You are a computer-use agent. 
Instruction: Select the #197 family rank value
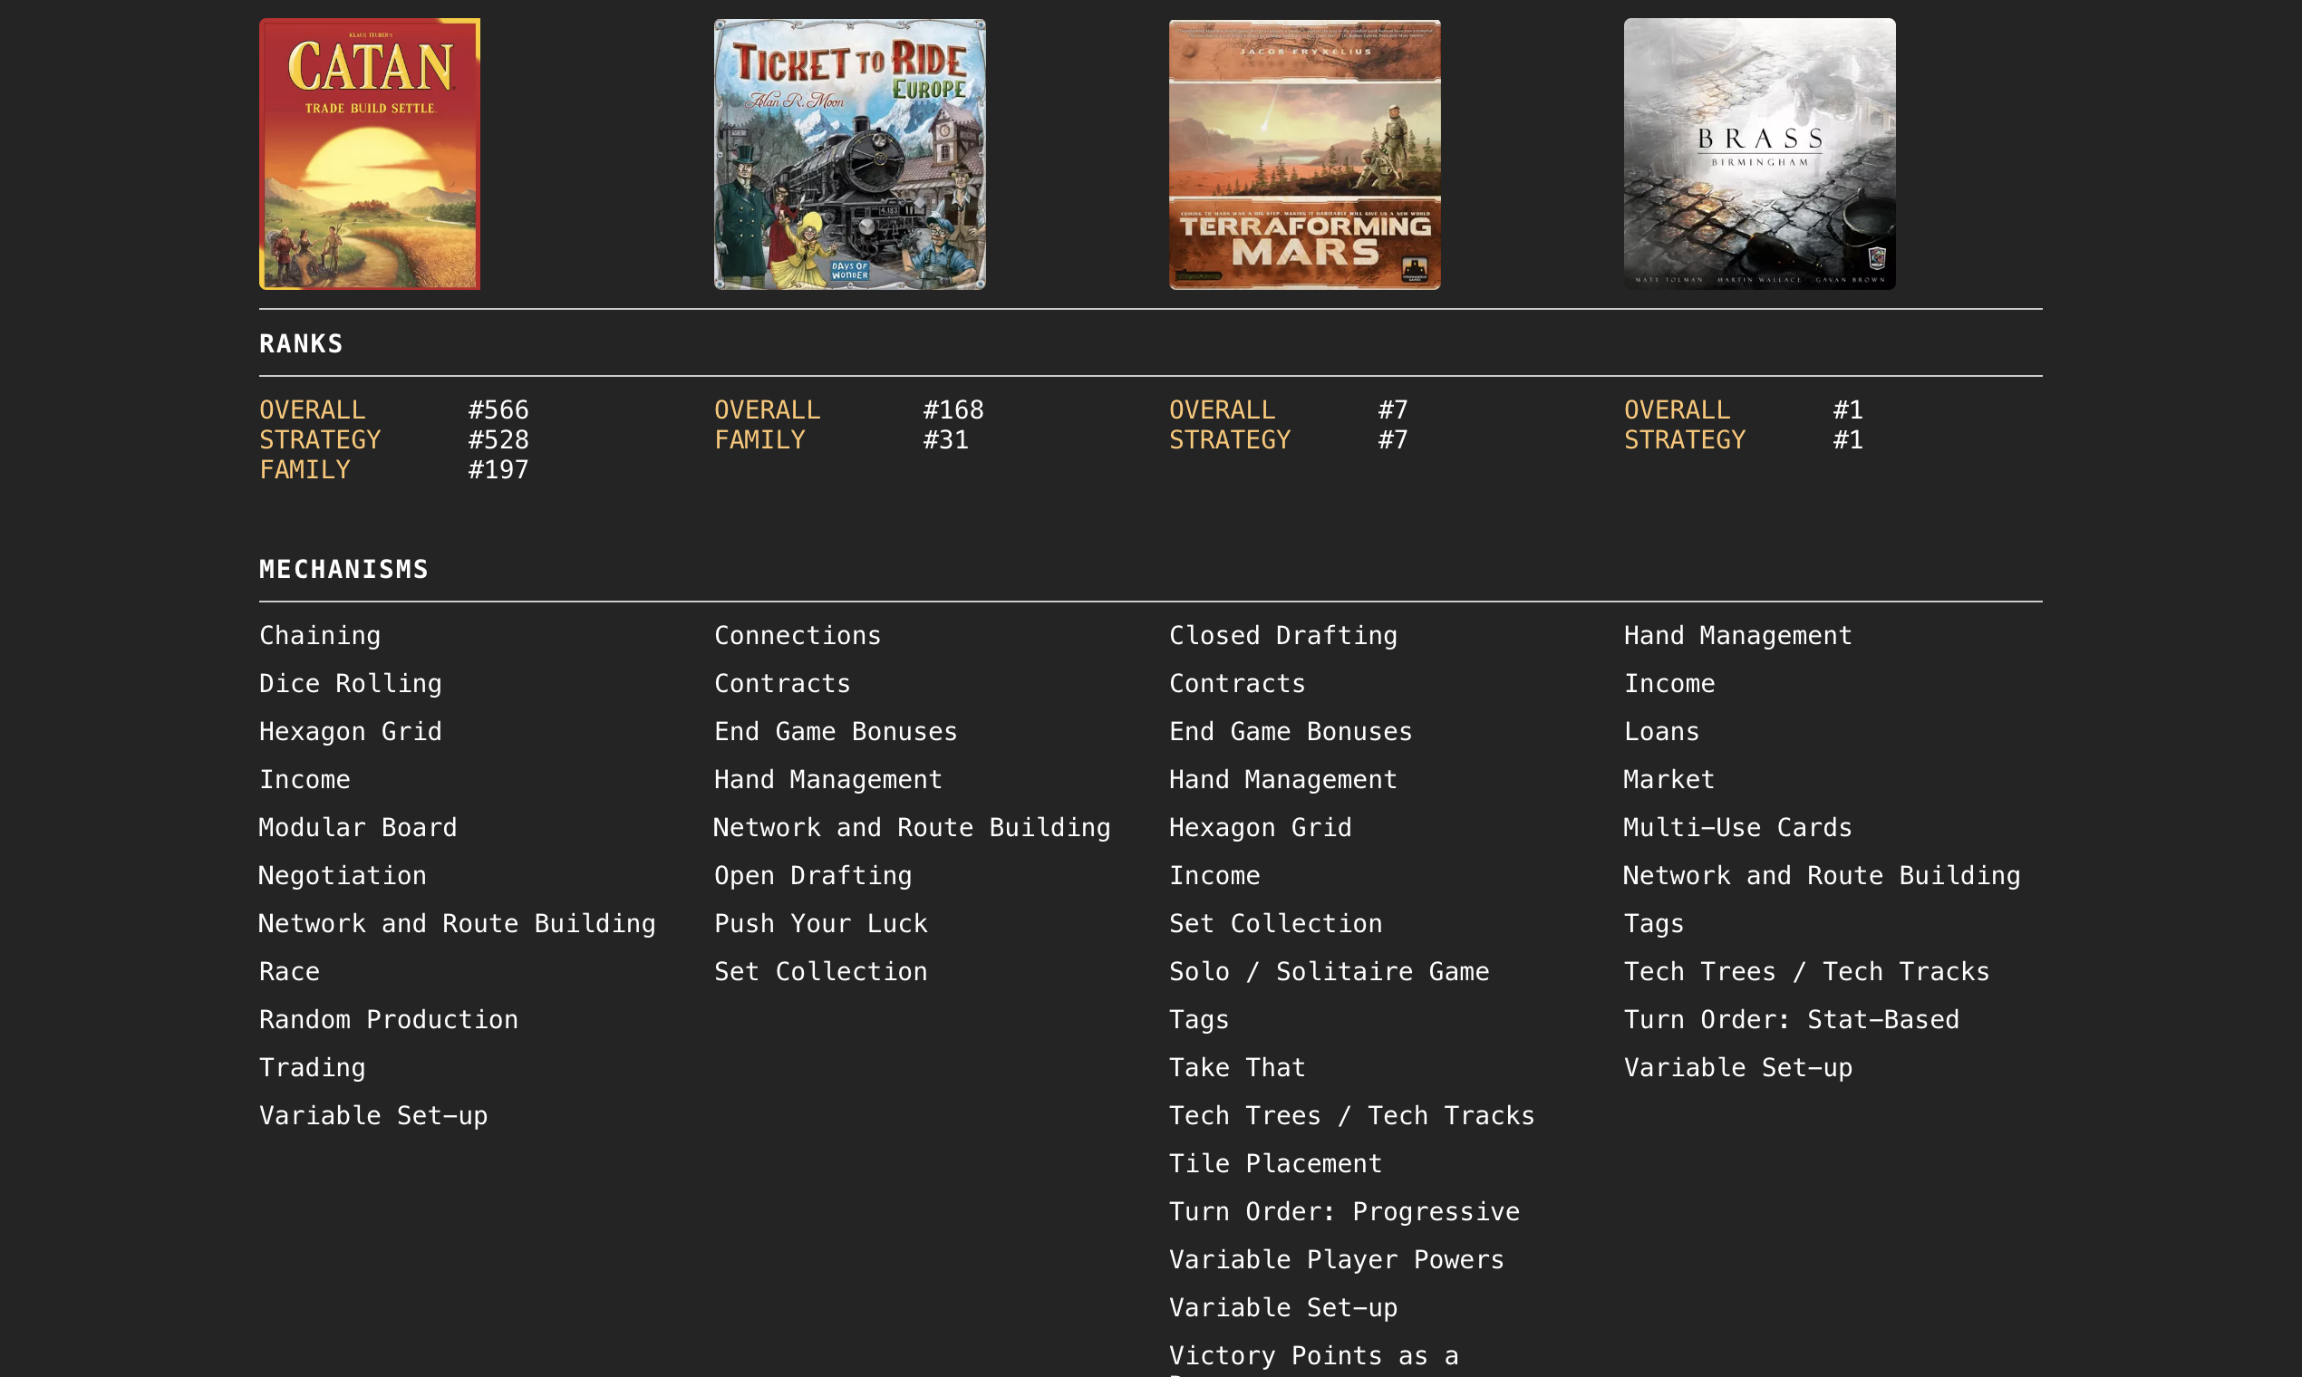(x=498, y=469)
